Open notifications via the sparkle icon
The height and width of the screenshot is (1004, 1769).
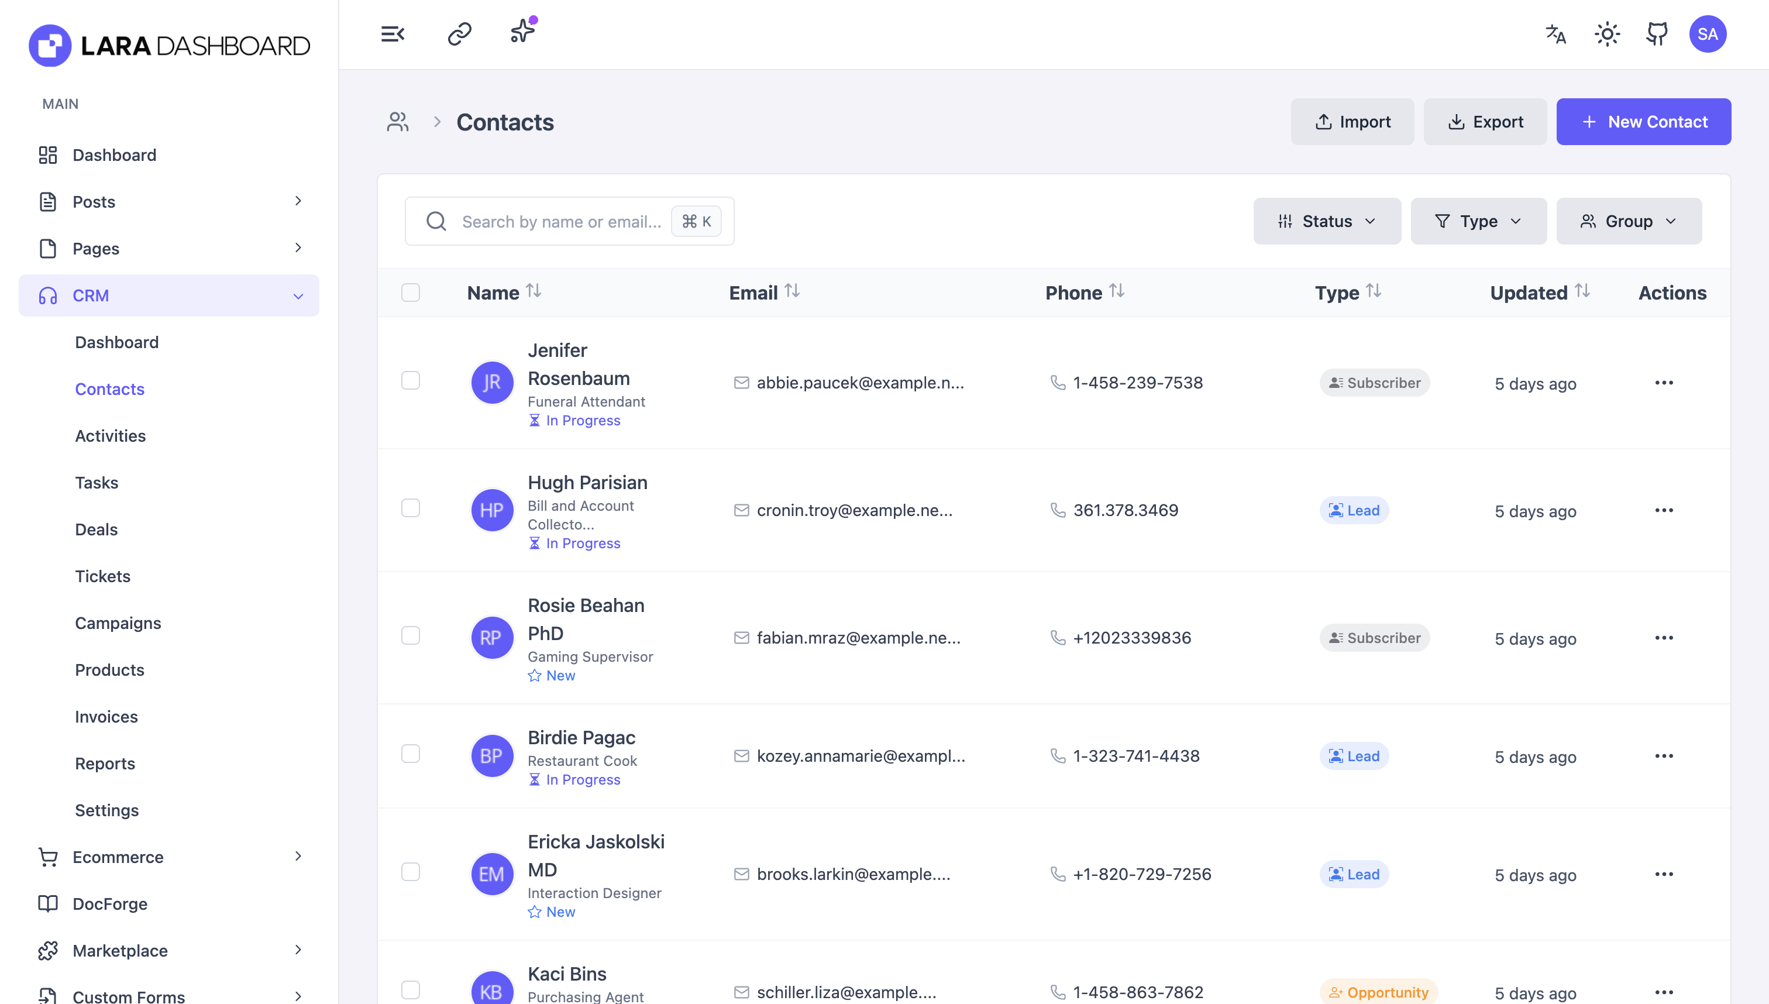pyautogui.click(x=522, y=31)
